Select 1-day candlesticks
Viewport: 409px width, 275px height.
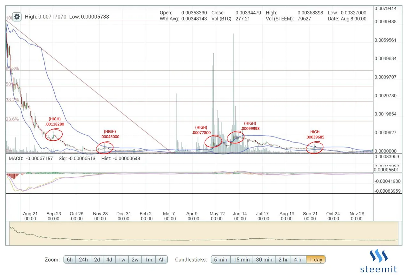[x=316, y=260]
